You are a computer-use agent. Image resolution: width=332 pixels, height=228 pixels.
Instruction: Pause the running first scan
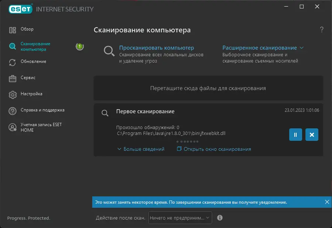point(295,135)
